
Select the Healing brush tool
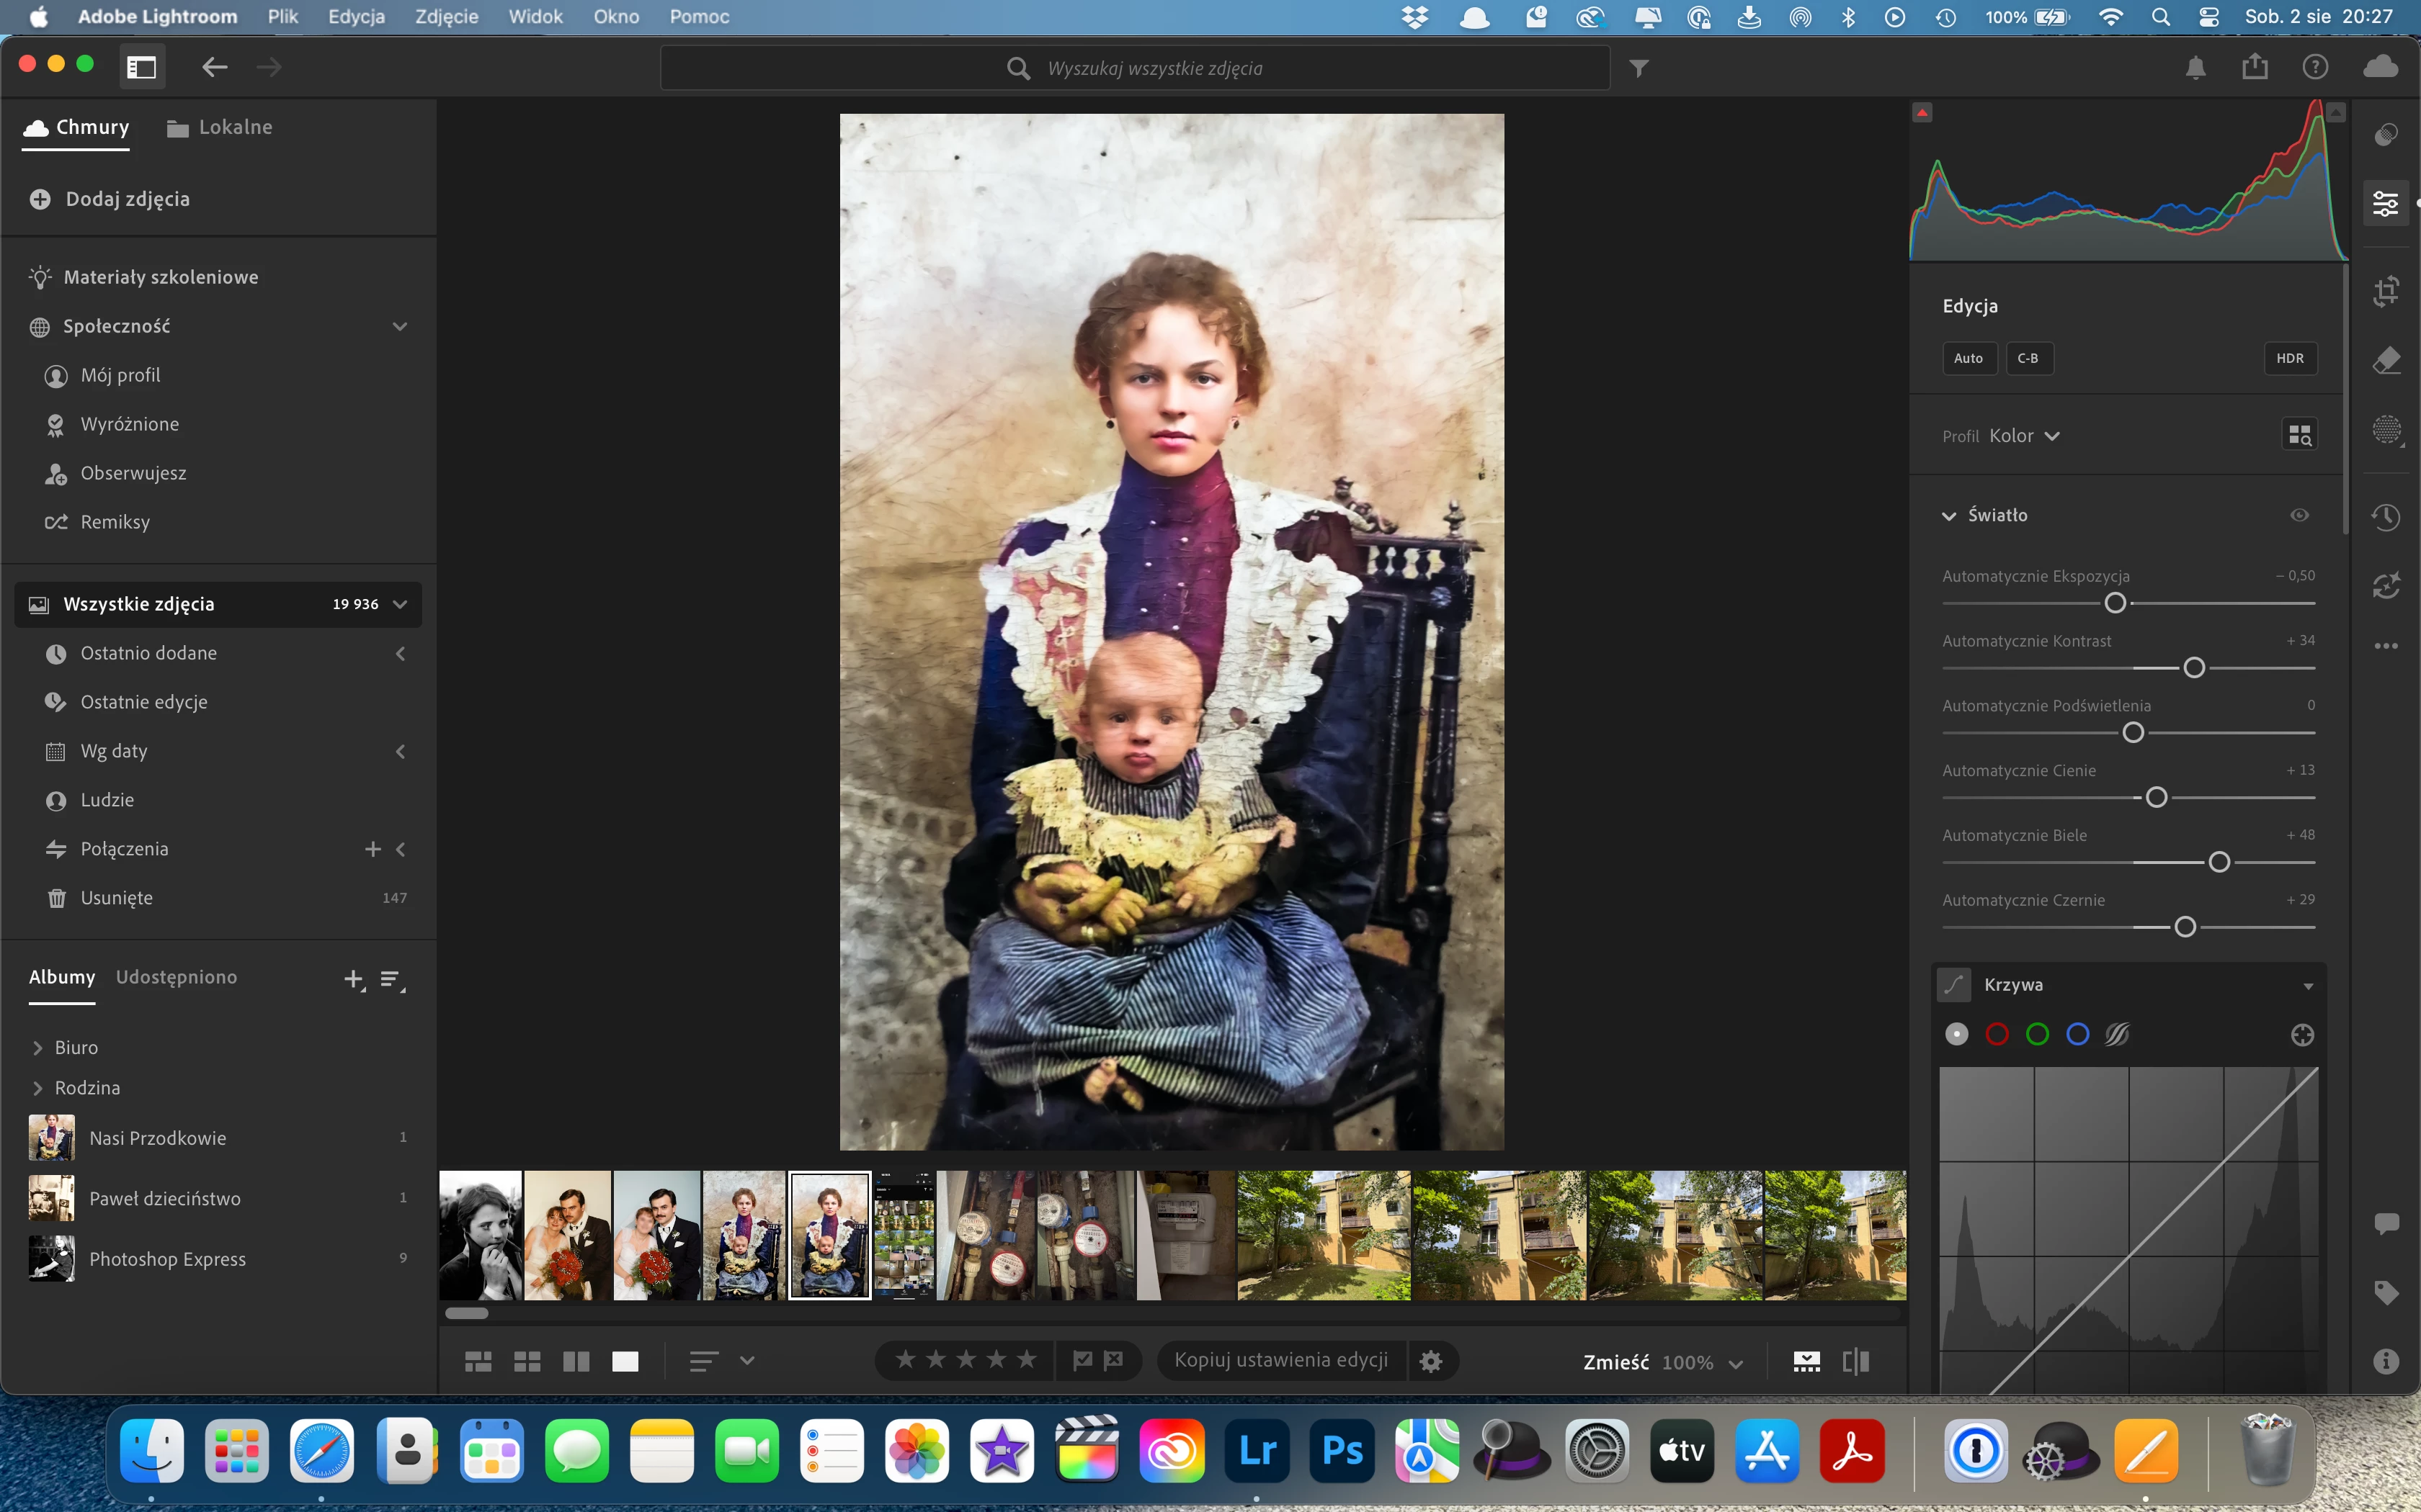tap(2386, 361)
